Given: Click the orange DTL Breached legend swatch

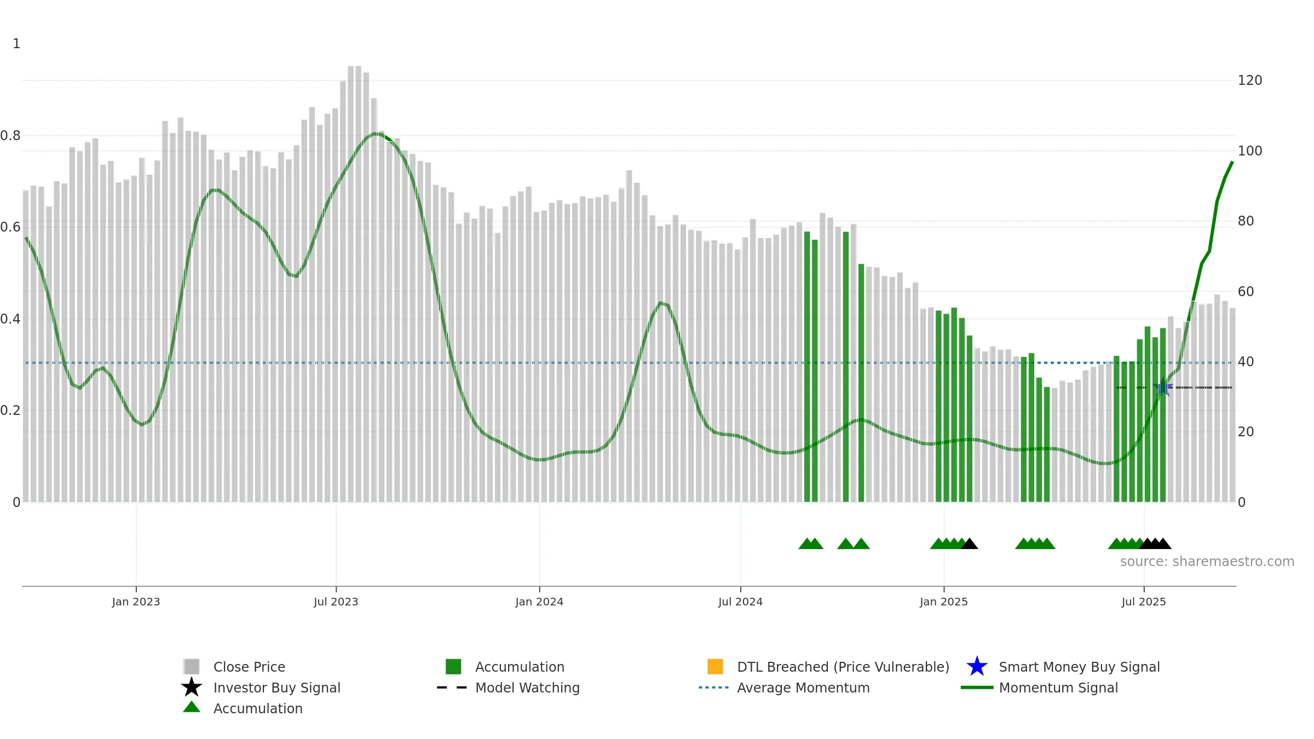Looking at the screenshot, I should [715, 666].
